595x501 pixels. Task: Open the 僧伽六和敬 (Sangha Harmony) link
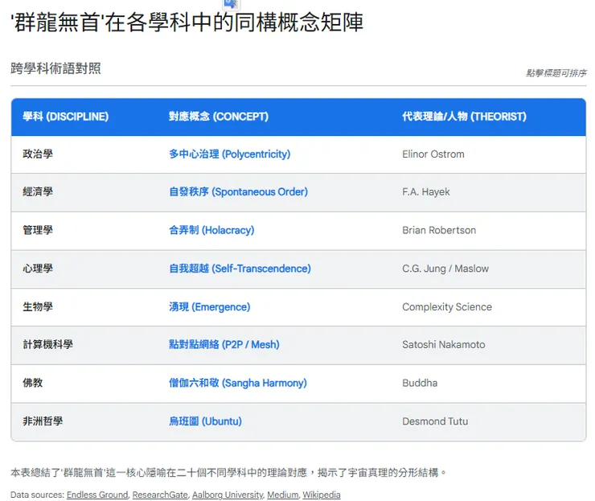point(237,383)
